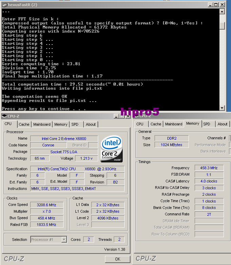Click the OK button in CPU-Z

click(x=118, y=259)
